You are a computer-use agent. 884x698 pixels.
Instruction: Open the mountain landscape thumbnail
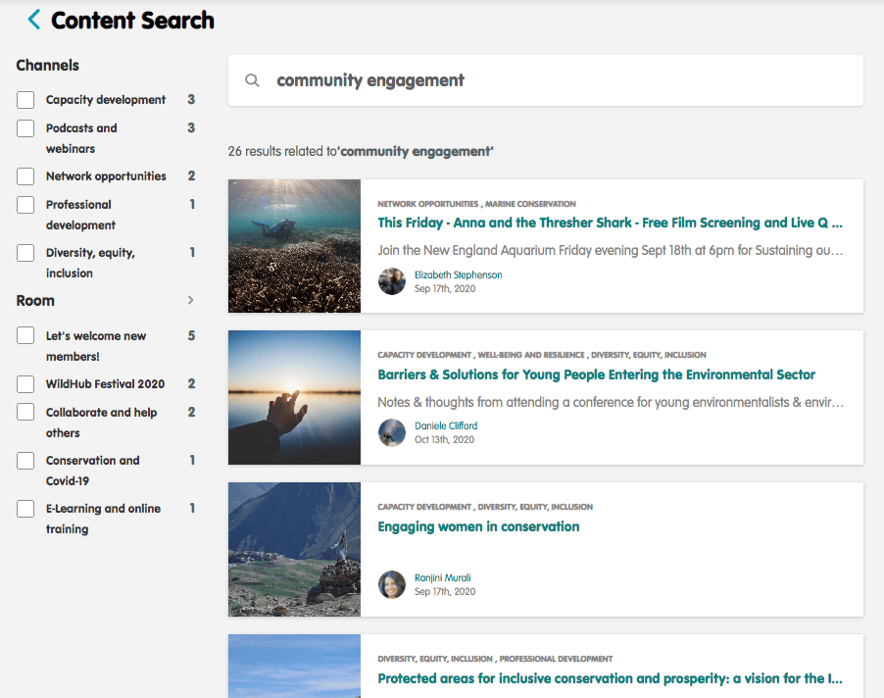tap(294, 549)
